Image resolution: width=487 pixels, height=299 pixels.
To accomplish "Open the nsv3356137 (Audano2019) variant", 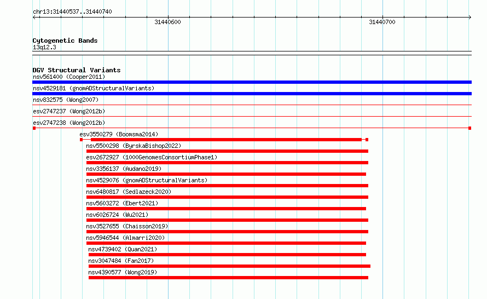I will tap(124, 169).
